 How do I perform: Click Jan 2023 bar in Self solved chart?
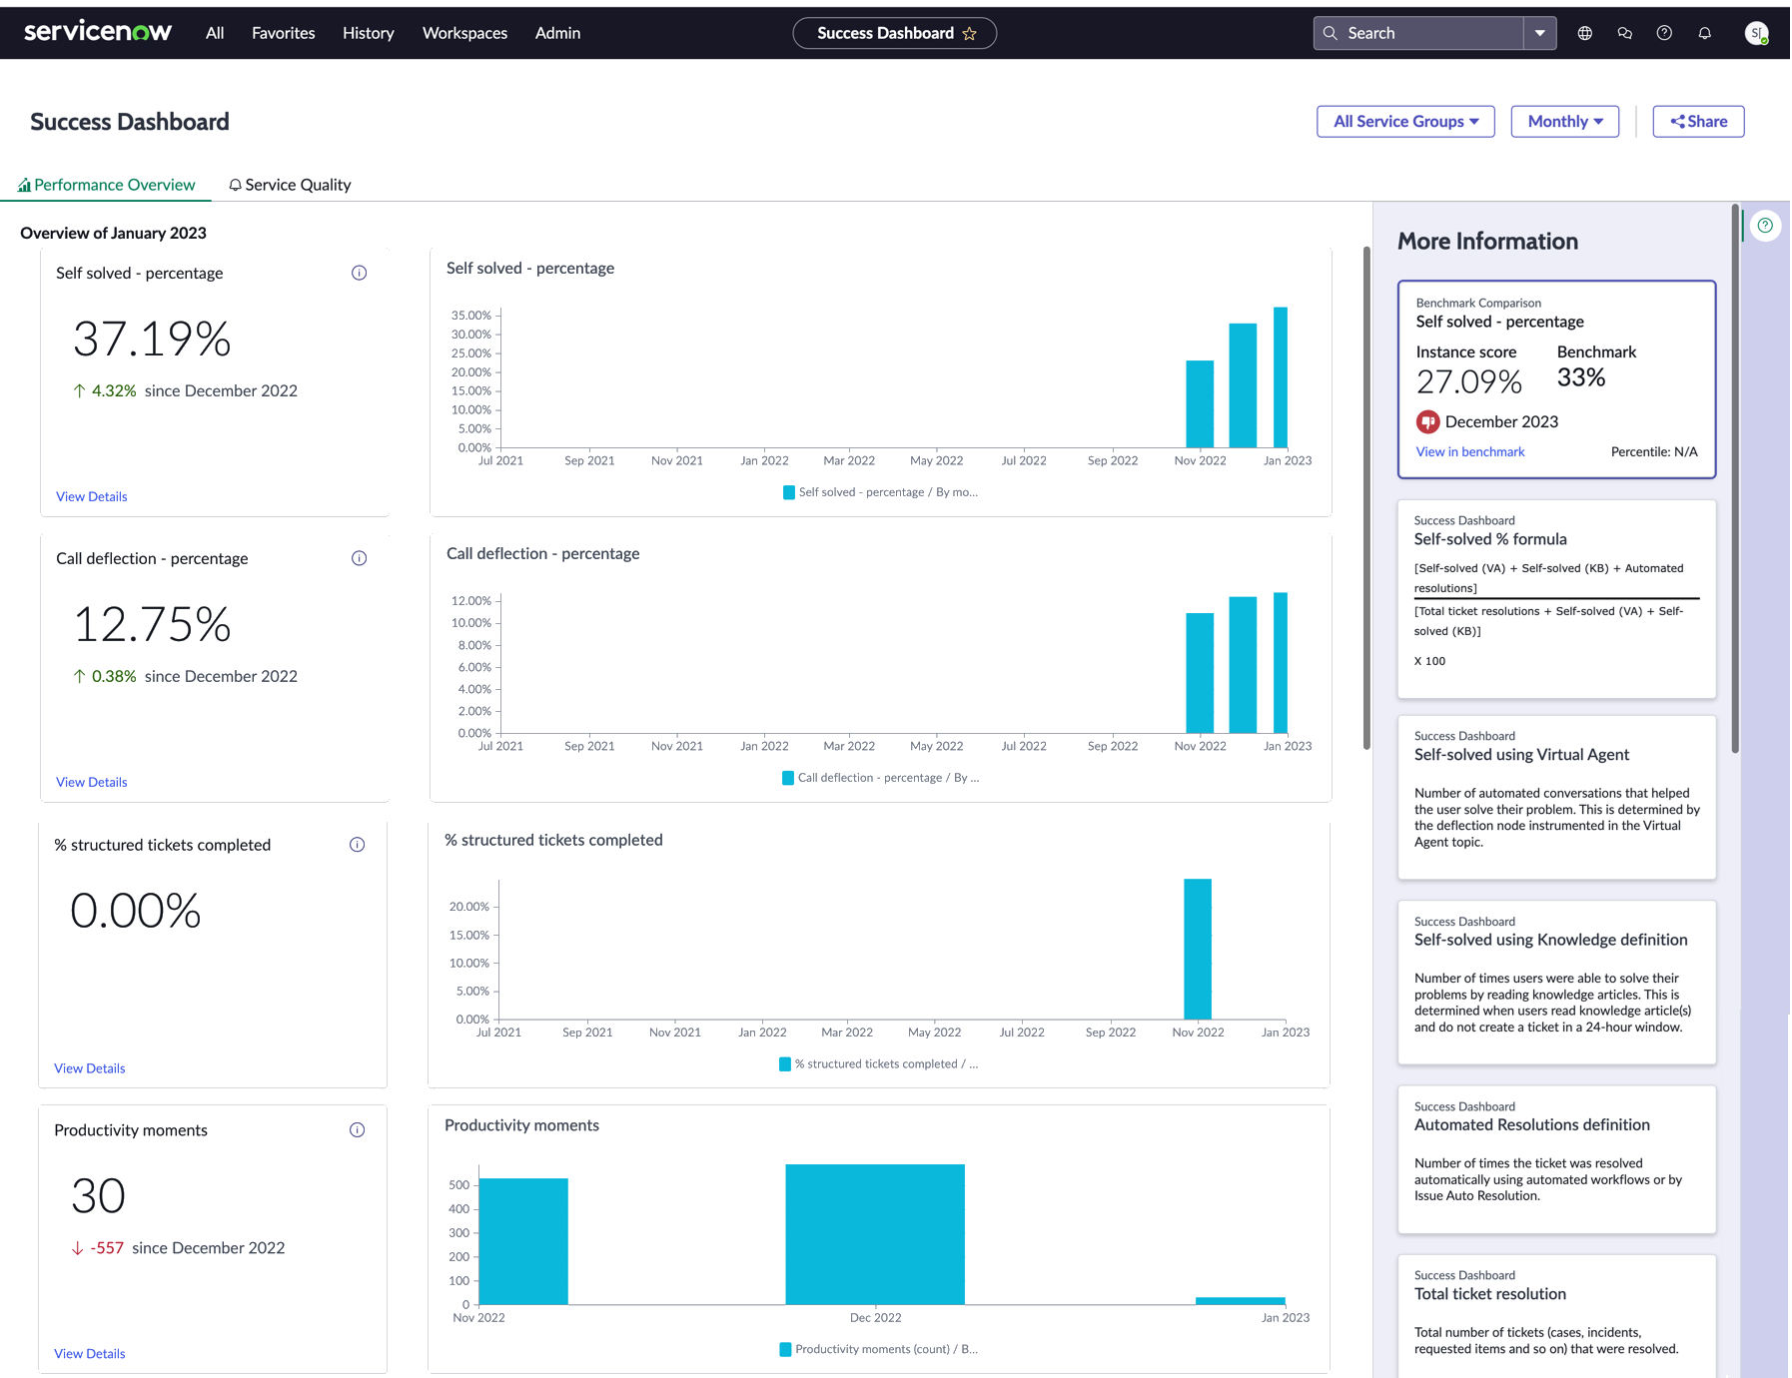pyautogui.click(x=1281, y=377)
